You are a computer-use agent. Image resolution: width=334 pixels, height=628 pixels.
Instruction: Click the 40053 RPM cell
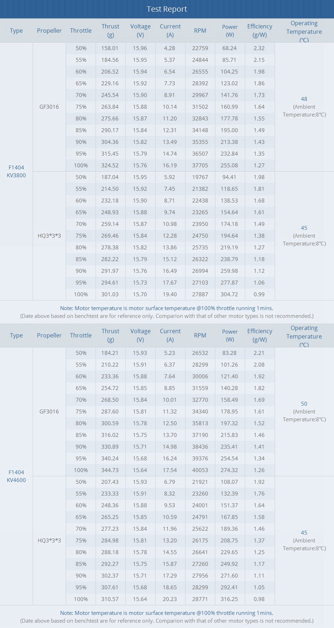[200, 470]
